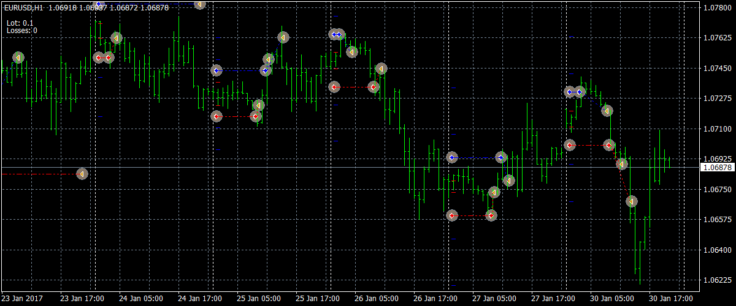The width and height of the screenshot is (736, 306).
Task: Click the '30 Jan 05:00' time label
Action: [x=612, y=299]
